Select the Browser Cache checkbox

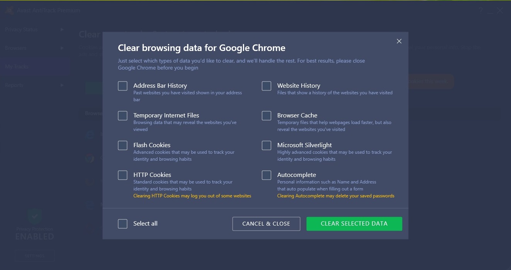(x=267, y=115)
